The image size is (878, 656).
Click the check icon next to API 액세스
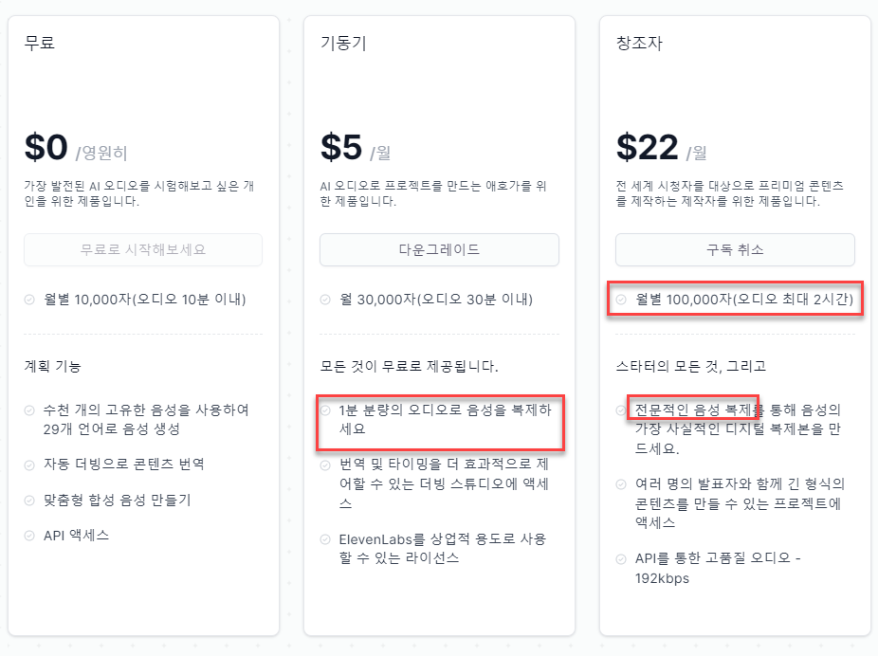pyautogui.click(x=30, y=536)
